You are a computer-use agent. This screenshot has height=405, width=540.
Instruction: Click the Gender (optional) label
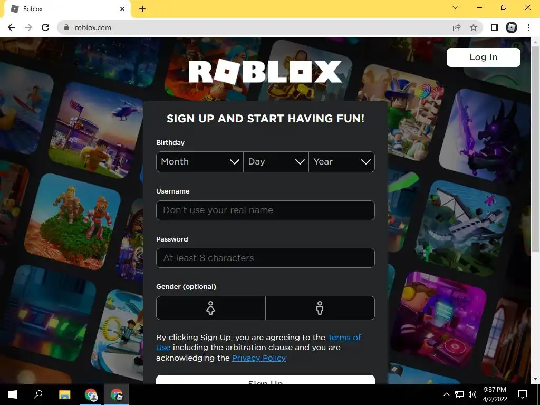(186, 286)
